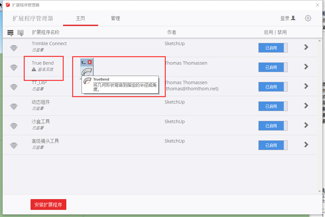Click the 签名无效 status text
The image size is (325, 217).
click(x=45, y=70)
